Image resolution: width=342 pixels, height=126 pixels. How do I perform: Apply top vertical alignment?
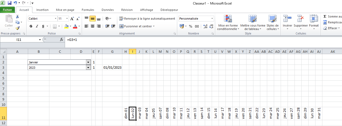point(86,19)
